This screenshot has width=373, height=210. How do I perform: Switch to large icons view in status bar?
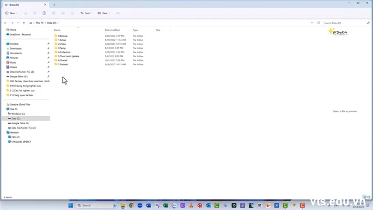point(369,197)
